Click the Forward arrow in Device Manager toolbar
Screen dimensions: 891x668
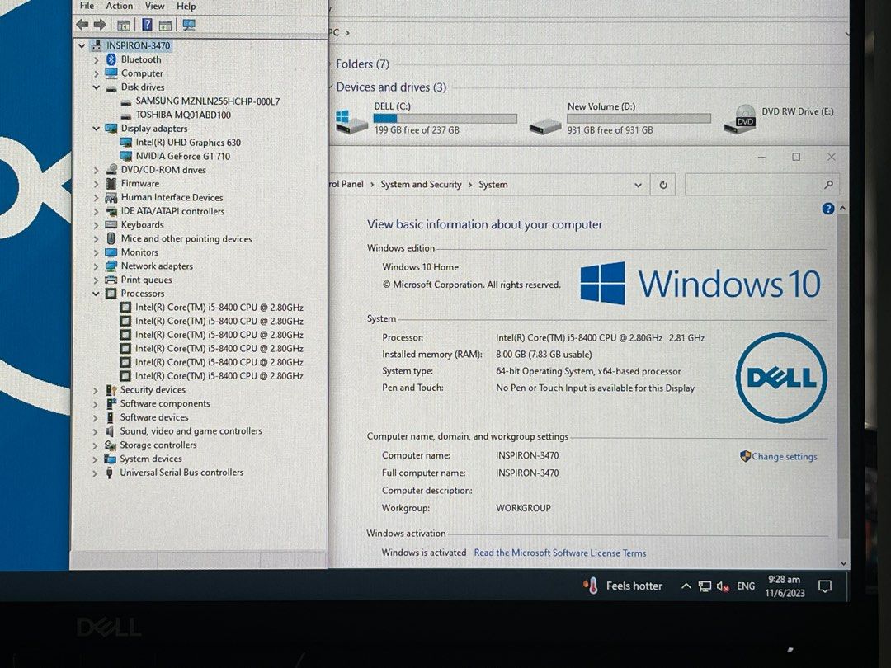click(100, 24)
